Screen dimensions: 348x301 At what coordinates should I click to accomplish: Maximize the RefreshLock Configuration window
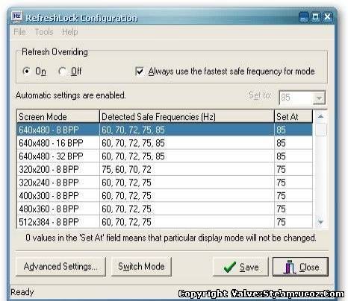click(316, 17)
